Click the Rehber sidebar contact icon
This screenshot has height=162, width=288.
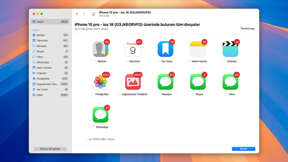tap(34, 35)
